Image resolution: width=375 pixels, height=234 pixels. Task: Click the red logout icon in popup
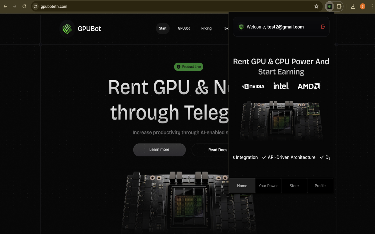(323, 27)
